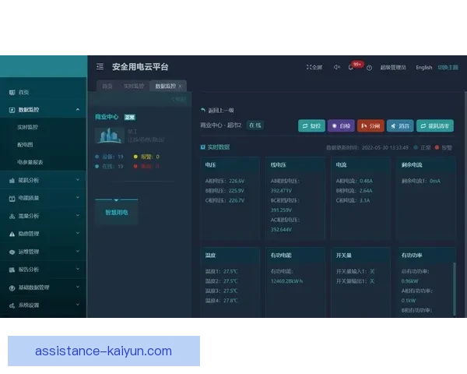Click the back arrow icon beside 返回上一级
The width and height of the screenshot is (467, 374).
point(203,111)
